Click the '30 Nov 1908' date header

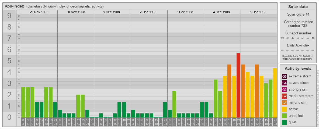pos(76,12)
